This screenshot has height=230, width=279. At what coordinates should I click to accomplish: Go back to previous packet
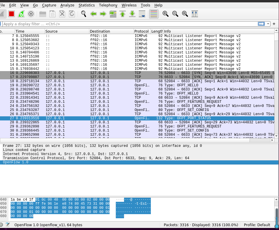93,14
